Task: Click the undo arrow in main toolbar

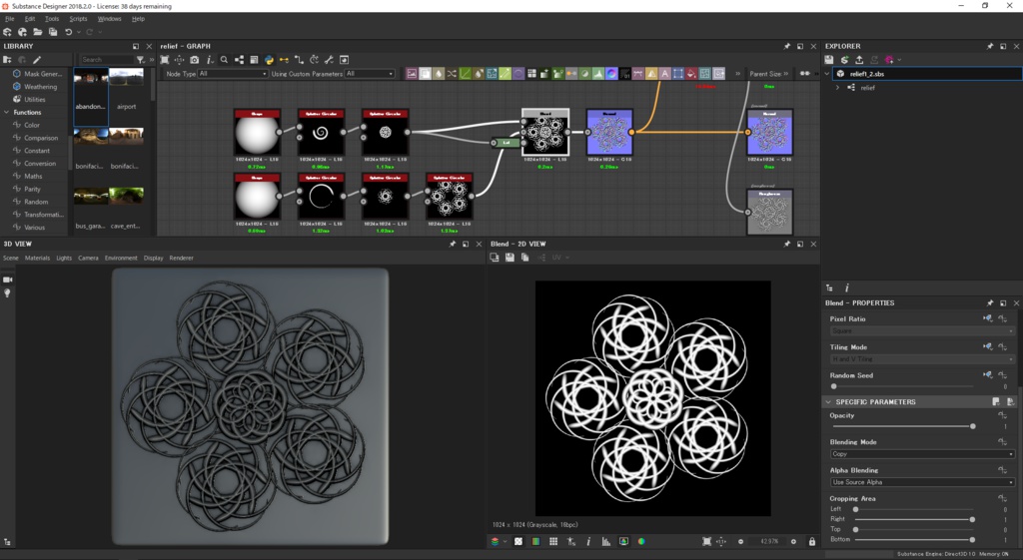Action: tap(69, 32)
